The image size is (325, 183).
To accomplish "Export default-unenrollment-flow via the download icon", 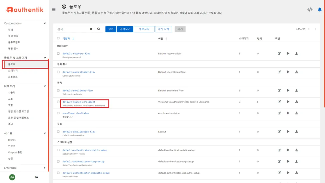I will click(296, 72).
